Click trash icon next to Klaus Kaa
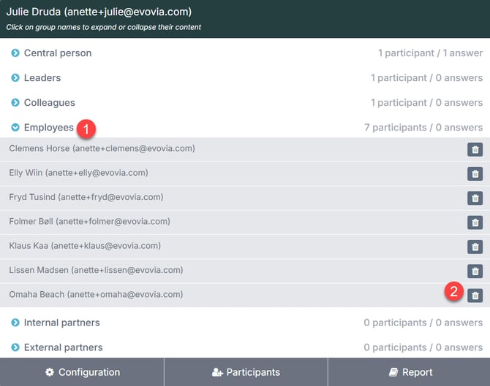Image resolution: width=490 pixels, height=386 pixels. 475,247
